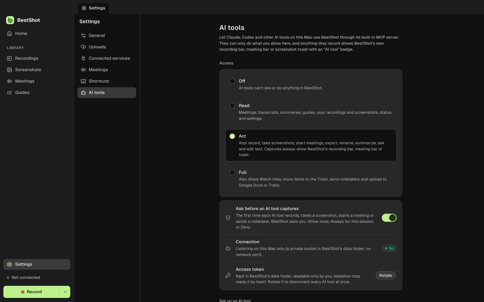Click the Shortcuts keyboard icon

click(x=83, y=81)
